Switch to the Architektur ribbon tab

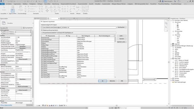point(9,4)
